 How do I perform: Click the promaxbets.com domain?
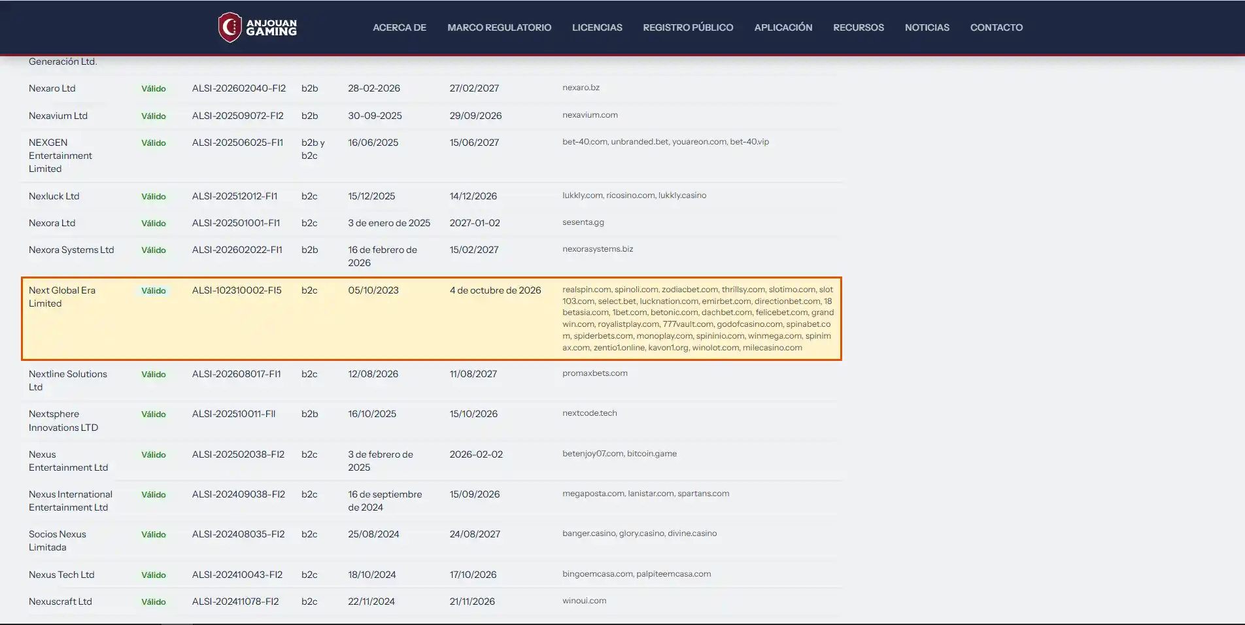point(595,373)
